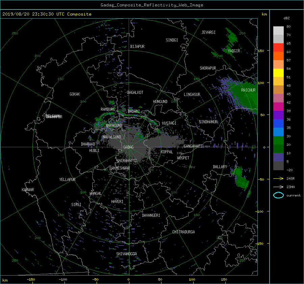
Task: Click the YADGIR city label
Action: (x=234, y=51)
